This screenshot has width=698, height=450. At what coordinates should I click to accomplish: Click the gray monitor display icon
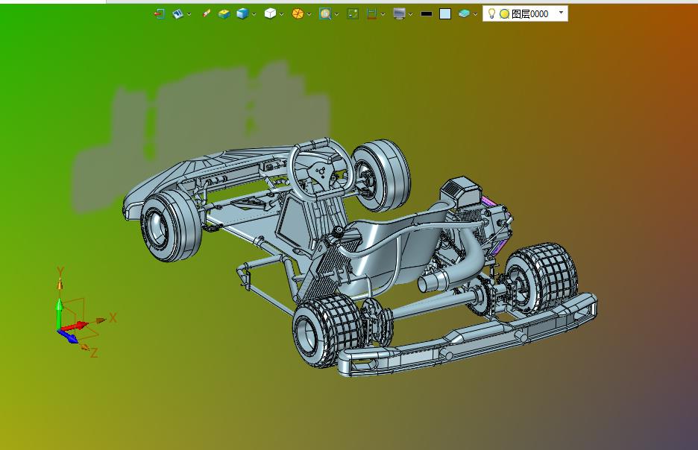[399, 13]
